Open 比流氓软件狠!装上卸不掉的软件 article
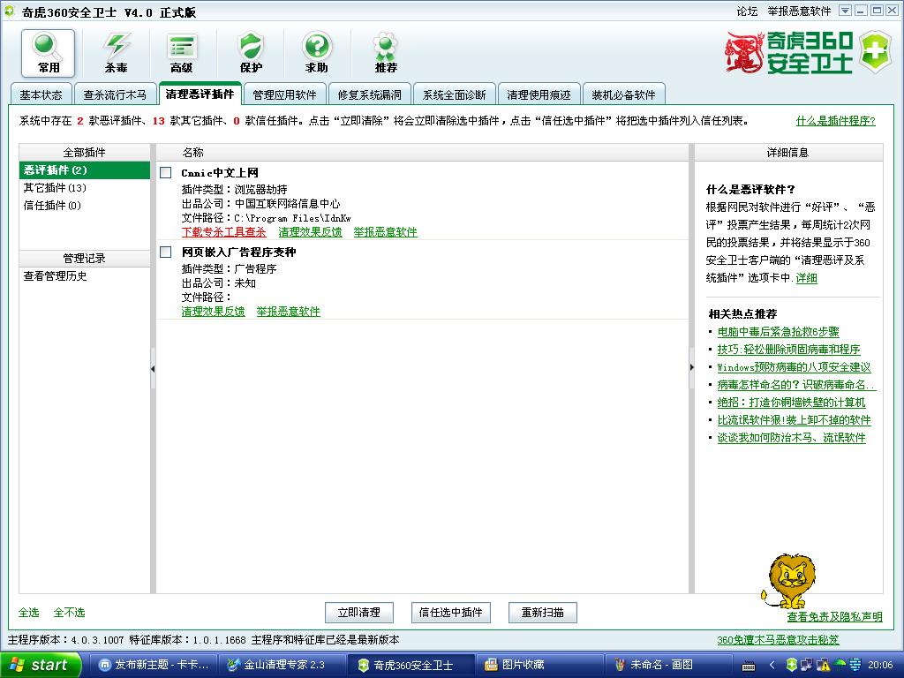 tap(794, 420)
